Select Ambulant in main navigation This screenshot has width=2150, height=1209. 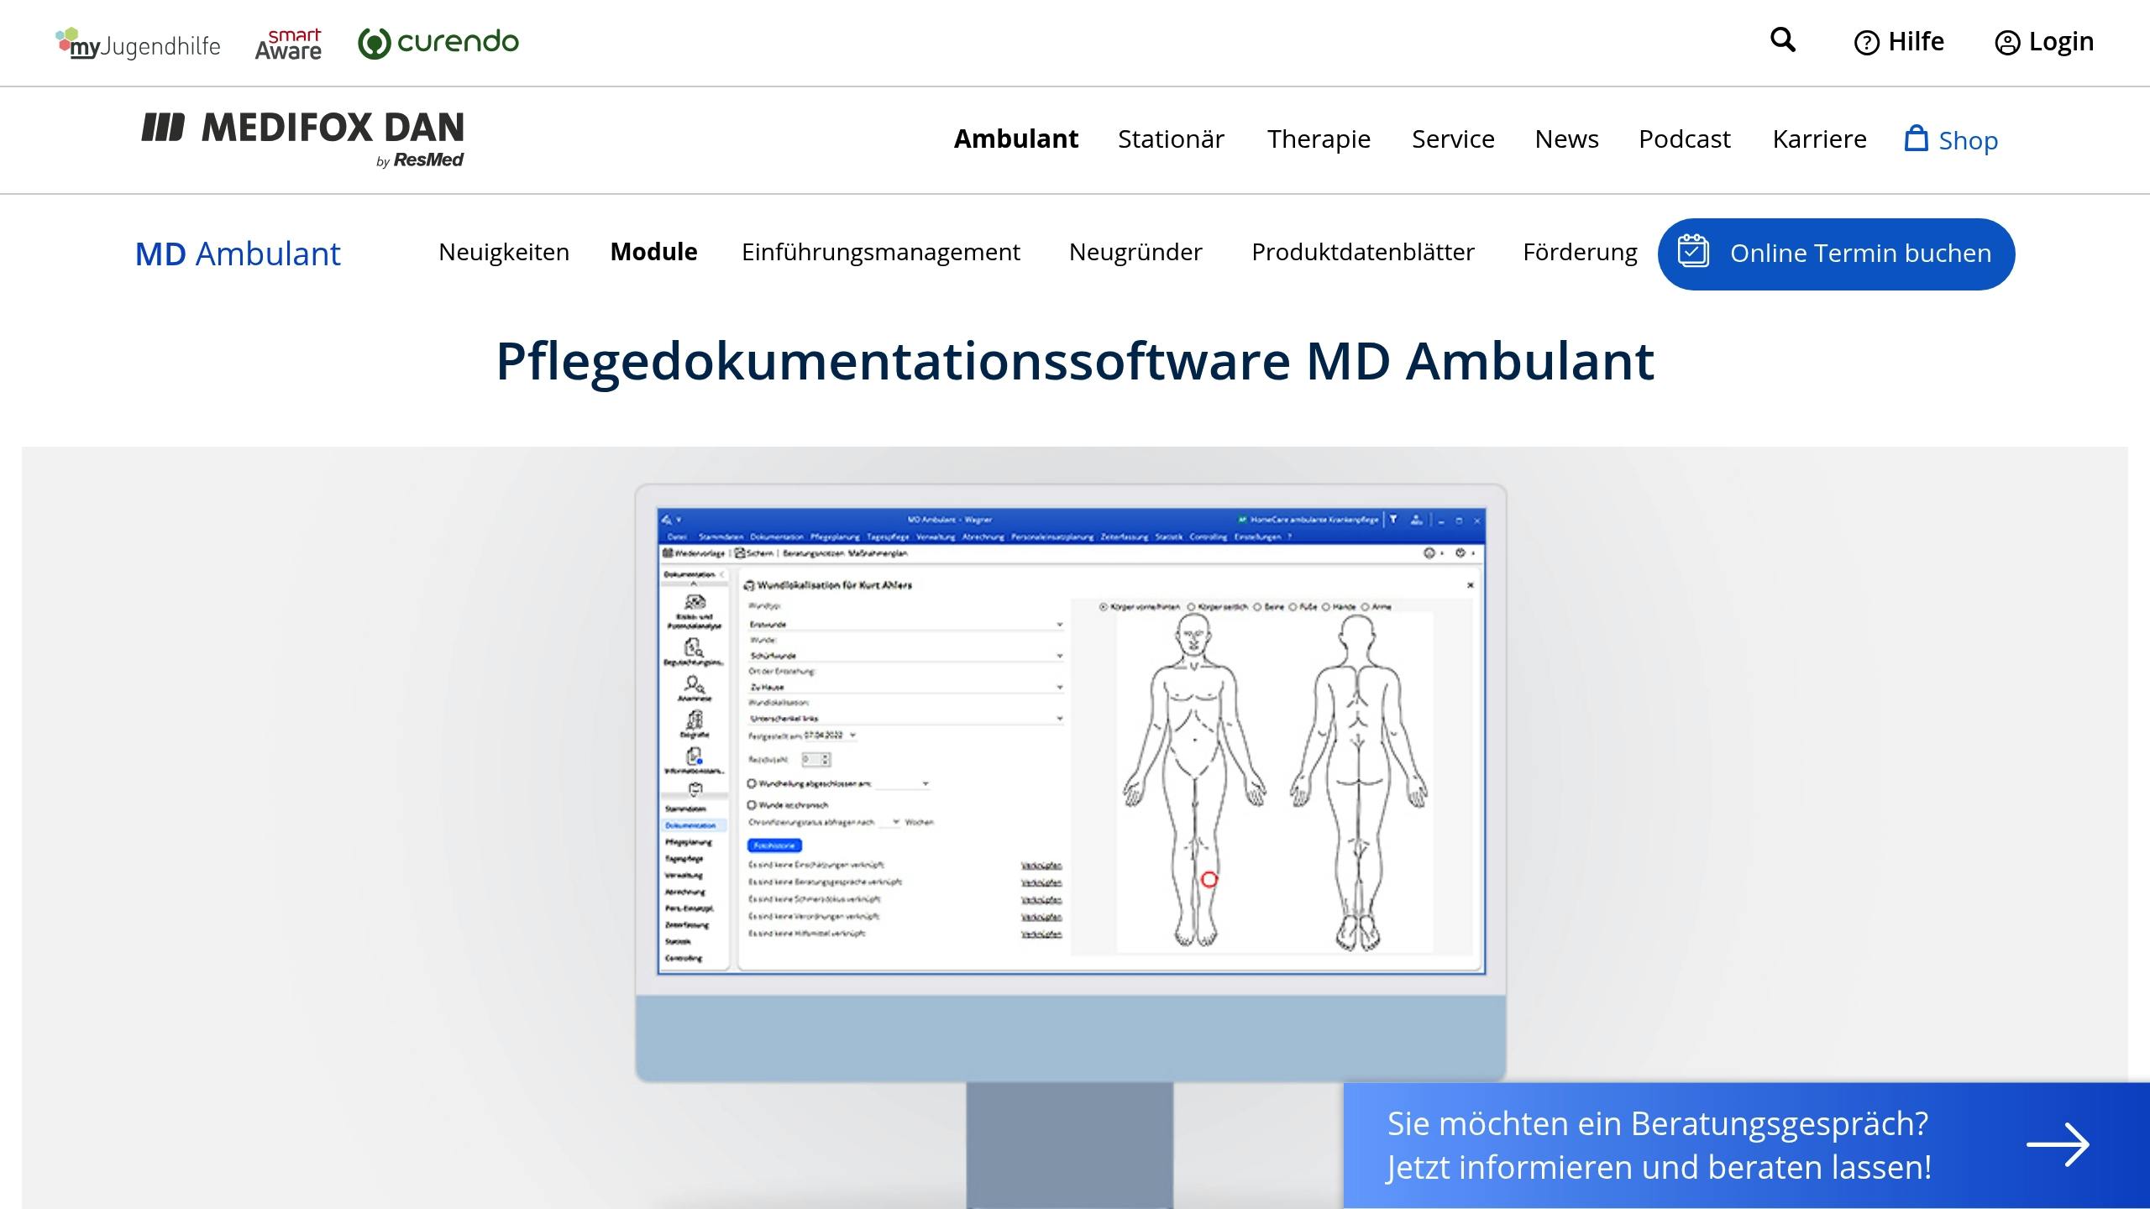coord(1015,139)
